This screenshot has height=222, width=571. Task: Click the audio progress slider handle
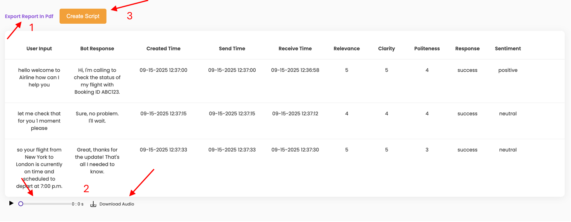21,204
